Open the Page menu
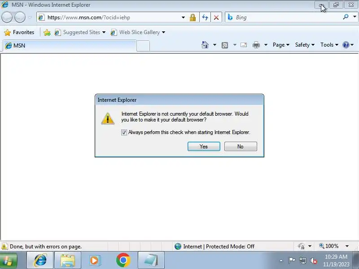 [281, 45]
